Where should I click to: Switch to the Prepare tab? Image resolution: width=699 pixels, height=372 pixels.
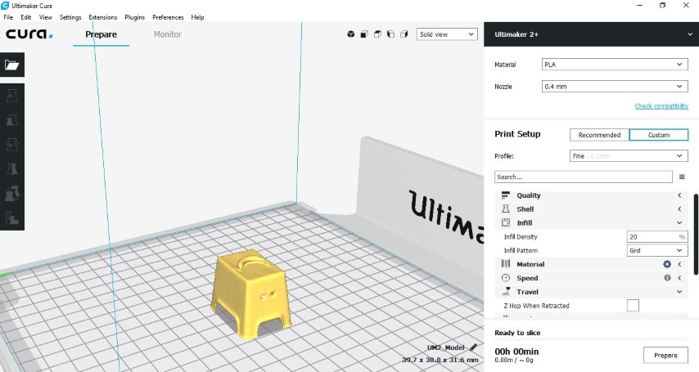click(x=101, y=34)
